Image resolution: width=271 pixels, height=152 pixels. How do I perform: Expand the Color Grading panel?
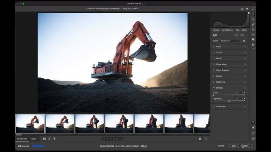[x=214, y=70]
